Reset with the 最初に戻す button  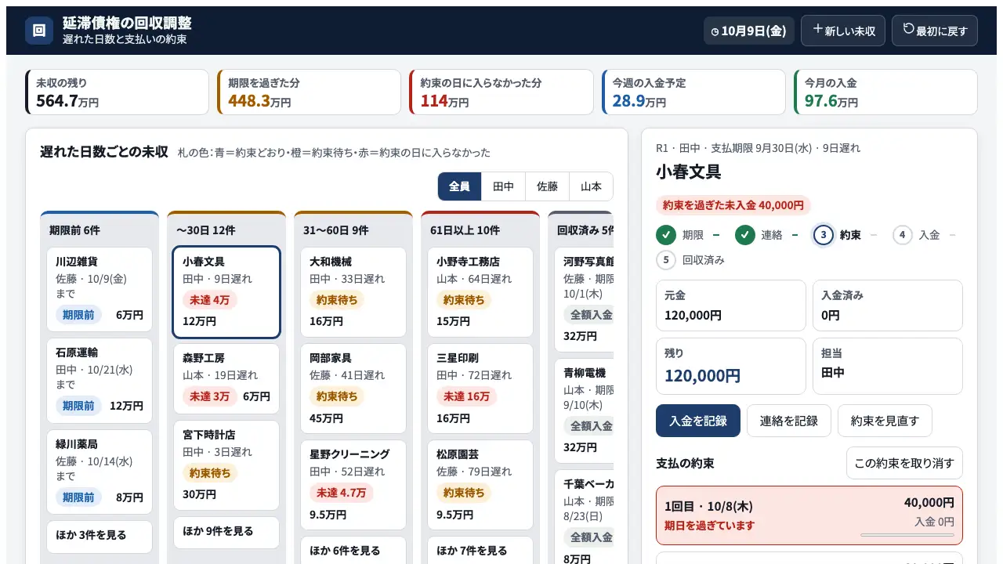pos(935,31)
